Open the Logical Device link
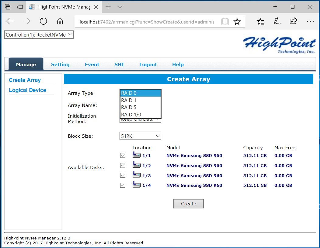Image resolution: width=320 pixels, height=248 pixels. pos(27,90)
